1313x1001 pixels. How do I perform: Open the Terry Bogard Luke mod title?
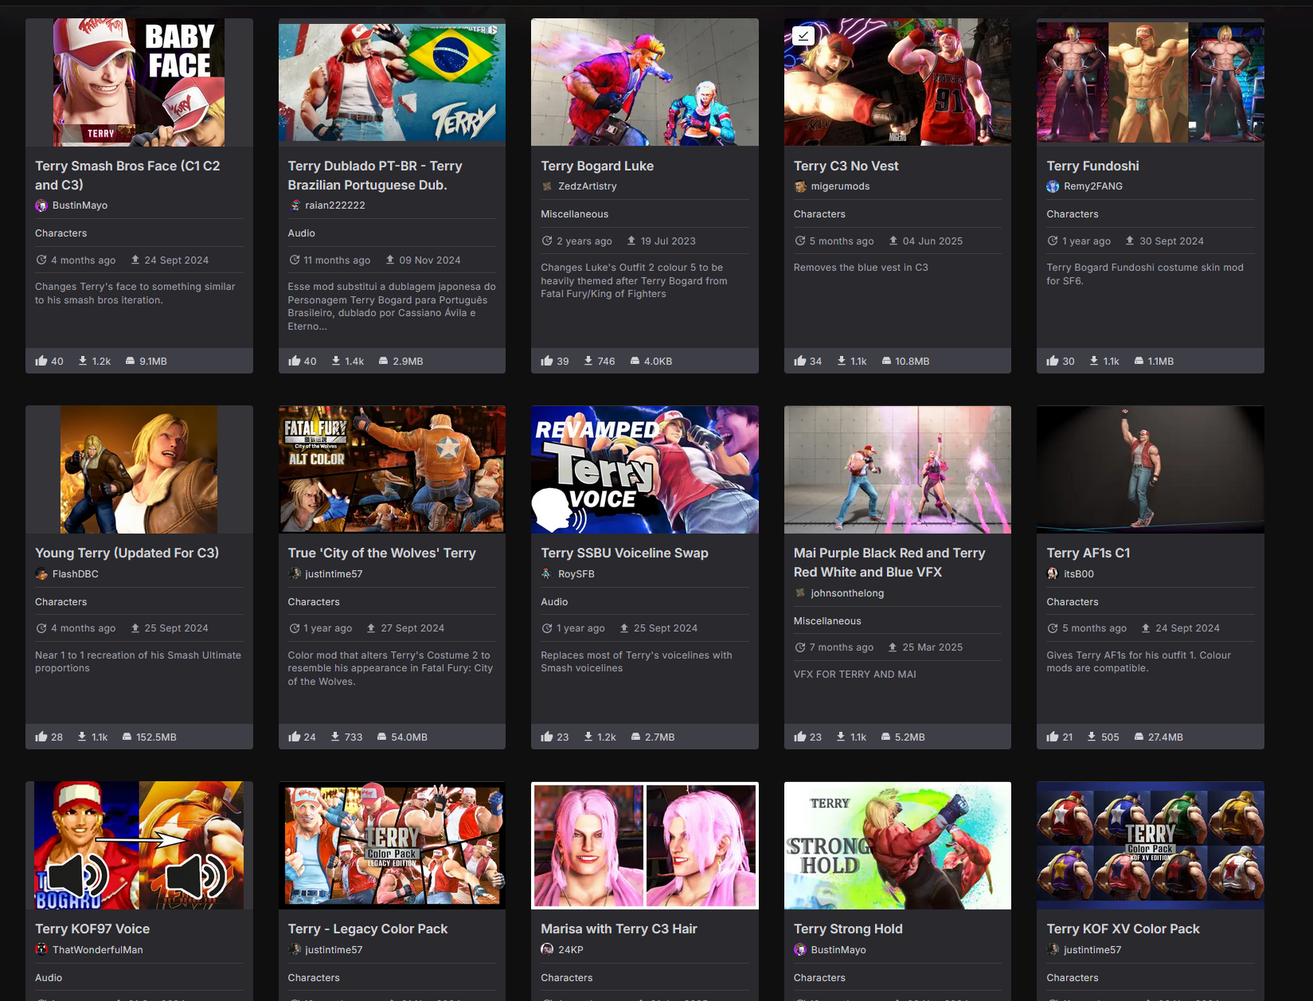(597, 166)
